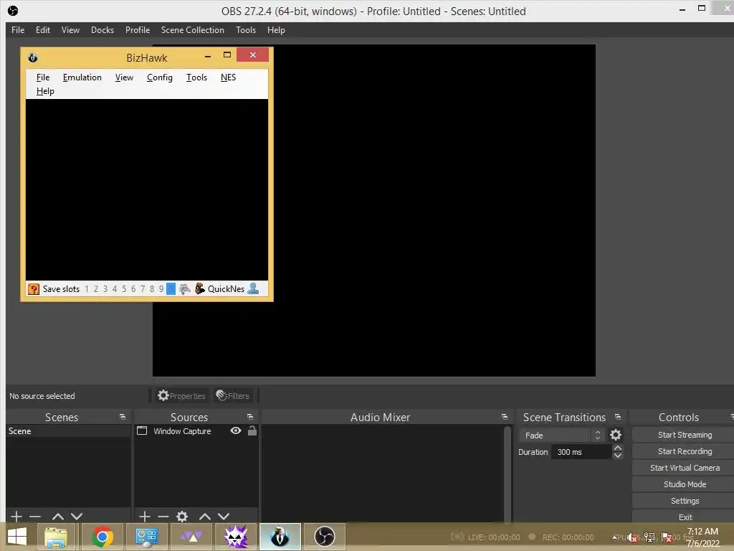
Task: Click Start Recording
Action: point(685,451)
